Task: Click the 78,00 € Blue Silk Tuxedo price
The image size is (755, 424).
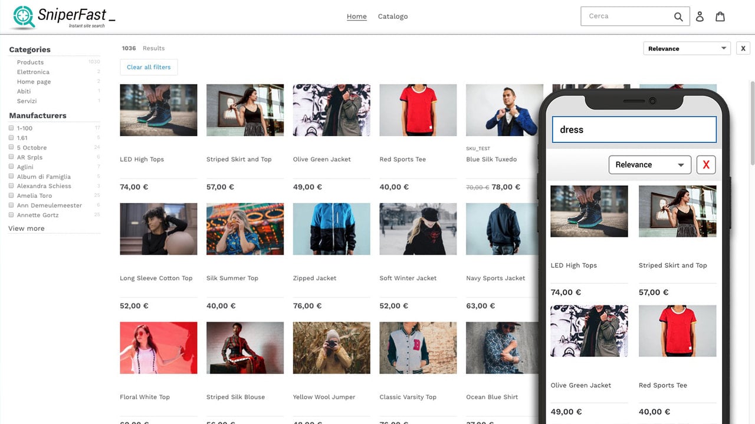Action: pyautogui.click(x=506, y=187)
